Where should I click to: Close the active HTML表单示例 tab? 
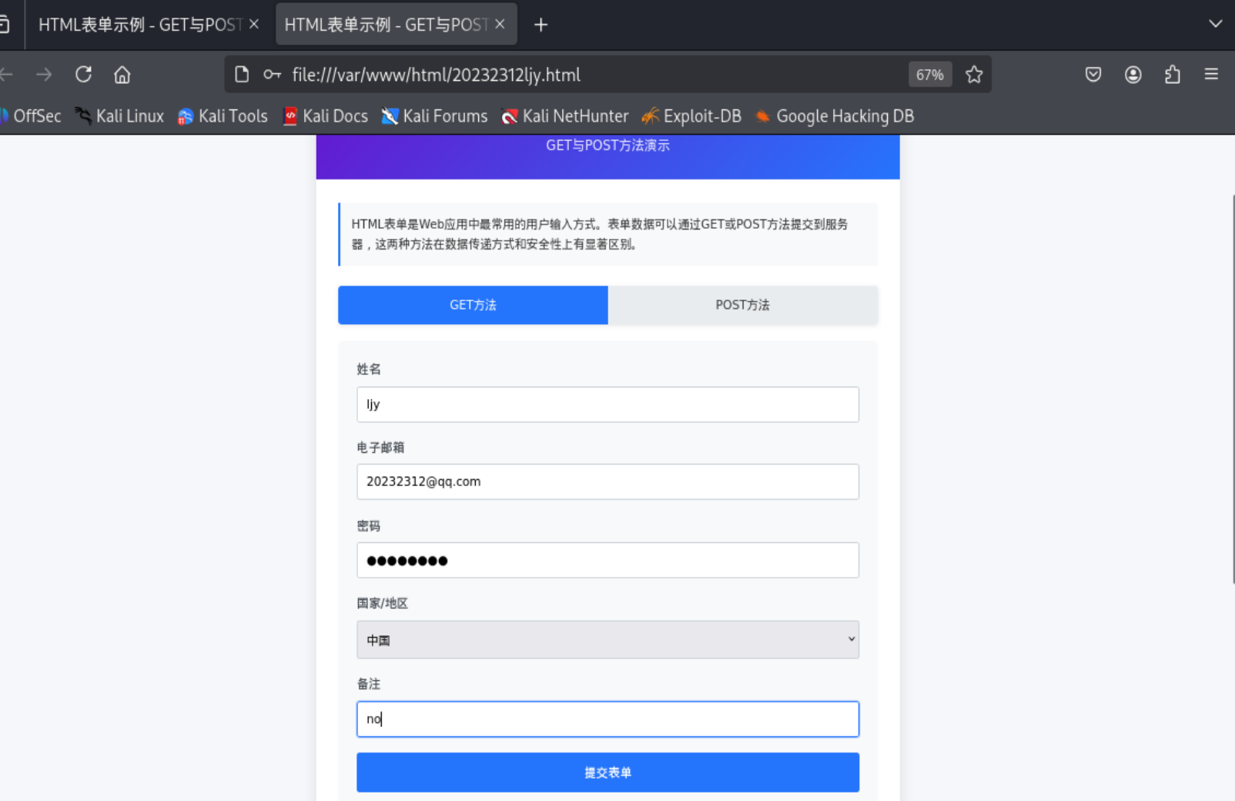tap(500, 25)
